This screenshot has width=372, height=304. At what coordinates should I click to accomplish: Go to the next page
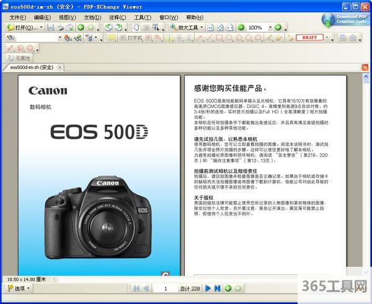[x=208, y=288]
